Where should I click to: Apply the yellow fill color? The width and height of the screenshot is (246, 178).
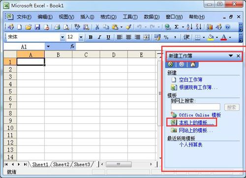click(x=211, y=38)
